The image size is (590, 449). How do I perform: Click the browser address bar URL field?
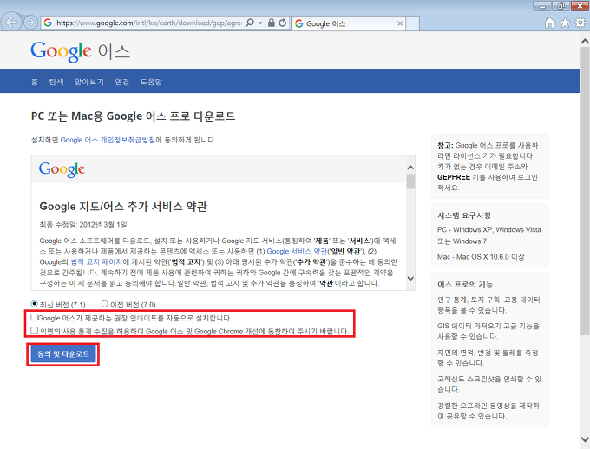click(x=149, y=23)
